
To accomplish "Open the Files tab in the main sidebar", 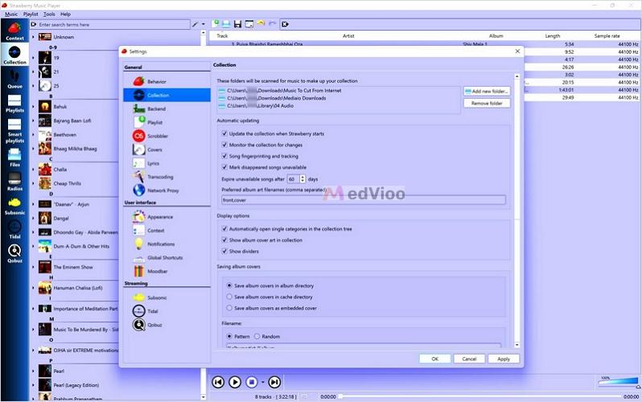I will 14,158.
